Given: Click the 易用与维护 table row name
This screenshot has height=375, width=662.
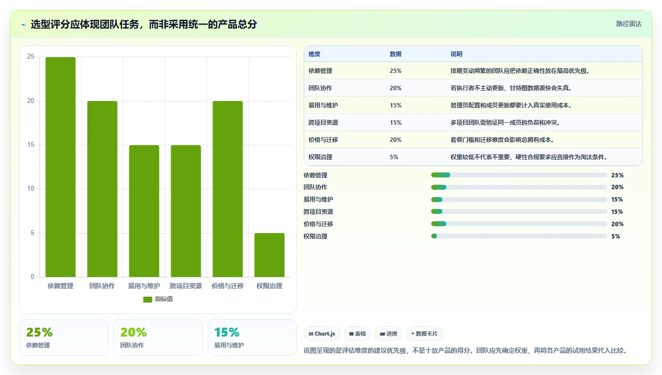Looking at the screenshot, I should point(323,105).
